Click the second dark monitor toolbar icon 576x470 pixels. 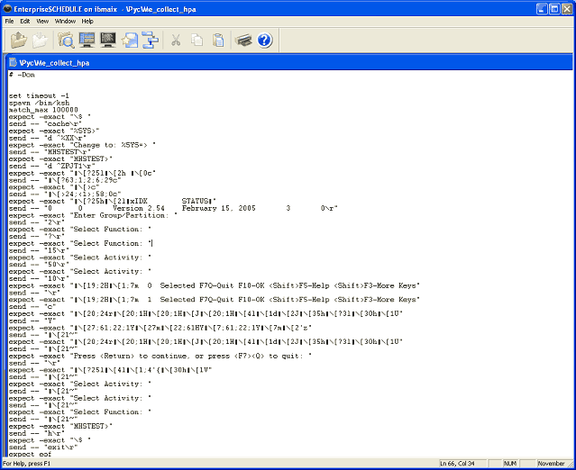point(108,40)
